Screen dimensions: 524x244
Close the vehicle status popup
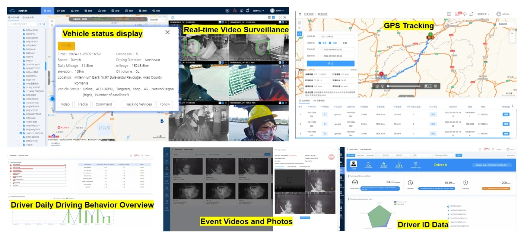(x=168, y=32)
